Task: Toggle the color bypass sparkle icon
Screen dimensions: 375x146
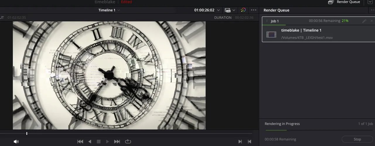Action: point(243,10)
